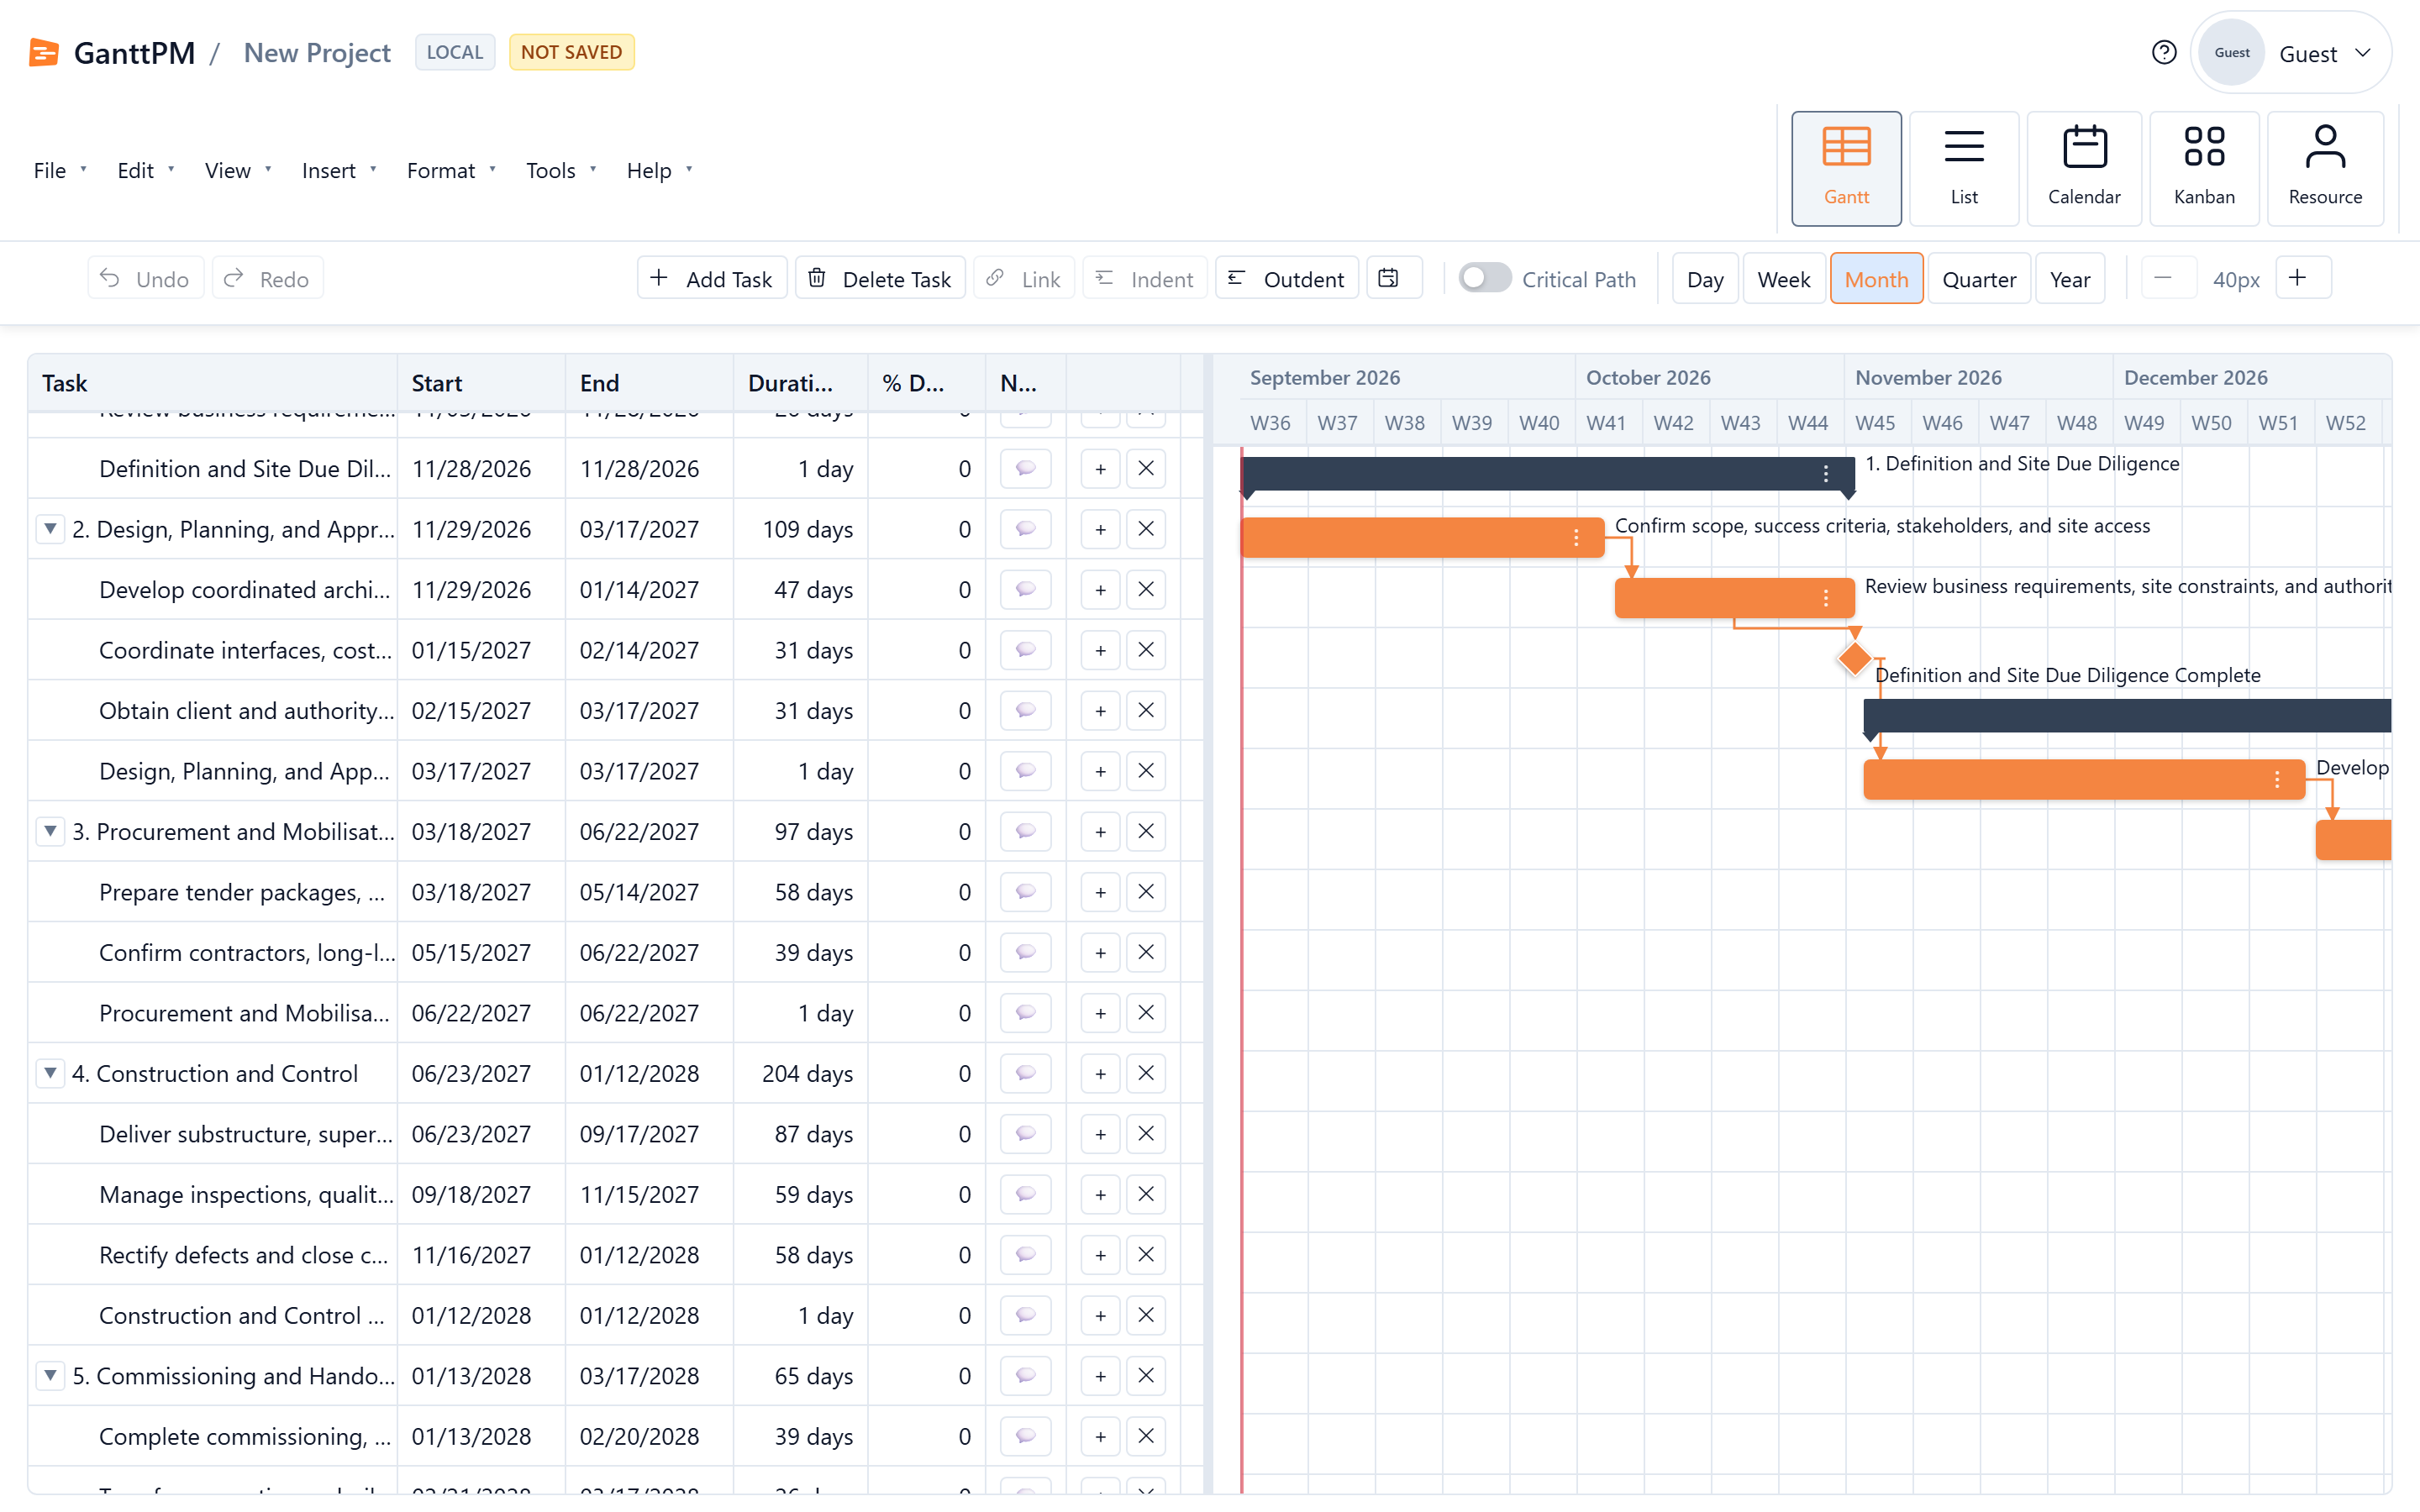
Task: Set timeline scale to Year
Action: (x=2070, y=279)
